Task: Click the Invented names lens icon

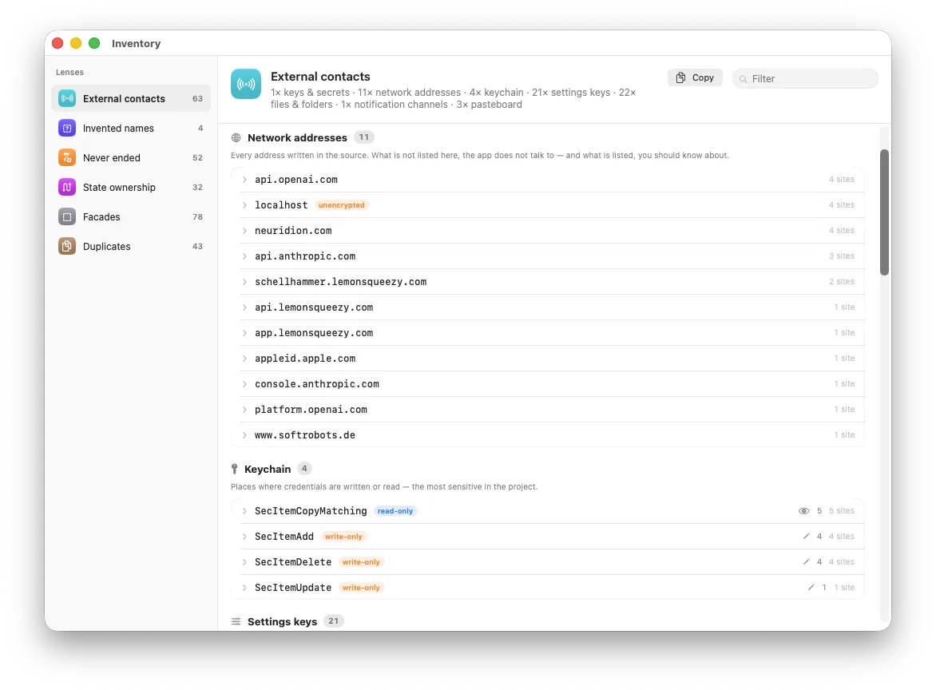Action: (67, 129)
